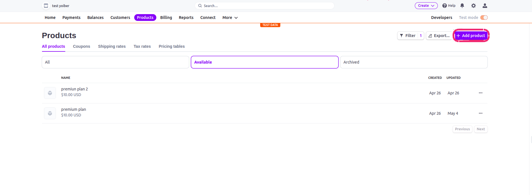
Task: Click the Add product button
Action: click(471, 36)
